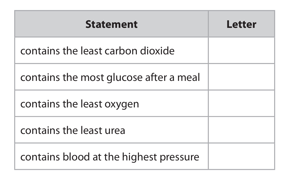Select 'contains blood at the highest pressure' statement
This screenshot has height=181, width=285.
click(x=110, y=157)
